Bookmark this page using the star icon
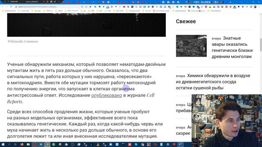This screenshot has height=147, width=262. [x=90, y=7]
